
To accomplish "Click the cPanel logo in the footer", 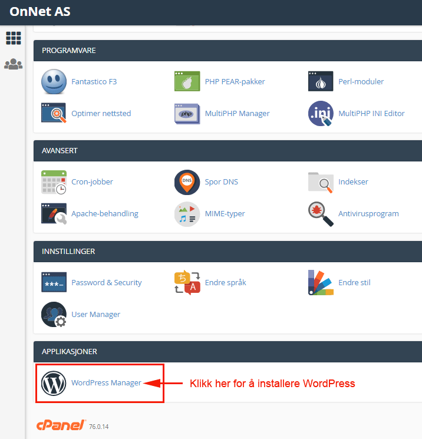I will pyautogui.click(x=61, y=425).
